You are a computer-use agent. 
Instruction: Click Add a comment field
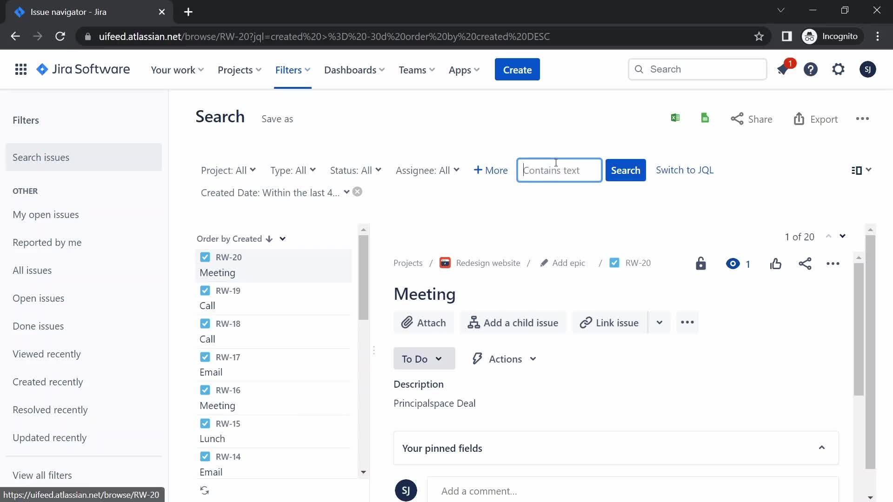point(633,490)
